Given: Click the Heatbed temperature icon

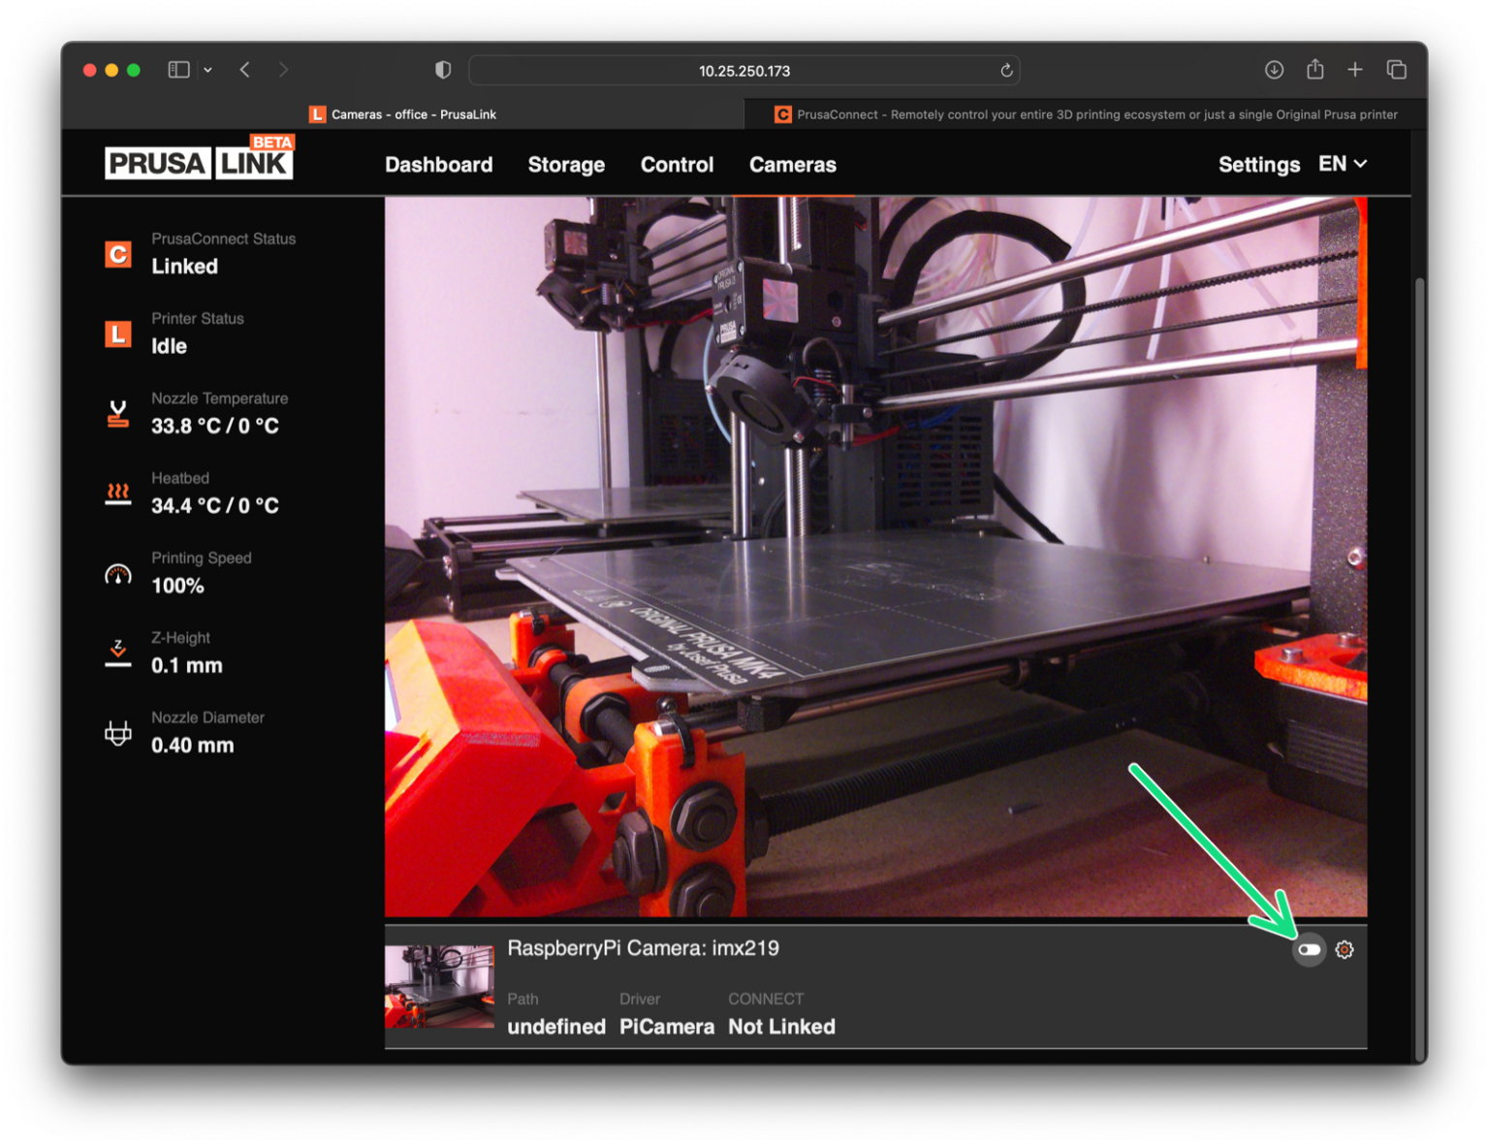Looking at the screenshot, I should coord(117,493).
